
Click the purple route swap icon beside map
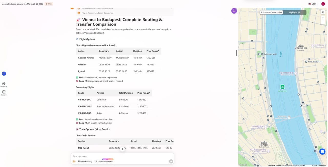[234, 11]
